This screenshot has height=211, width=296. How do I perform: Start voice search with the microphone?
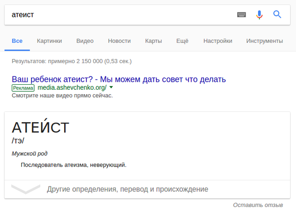259,15
